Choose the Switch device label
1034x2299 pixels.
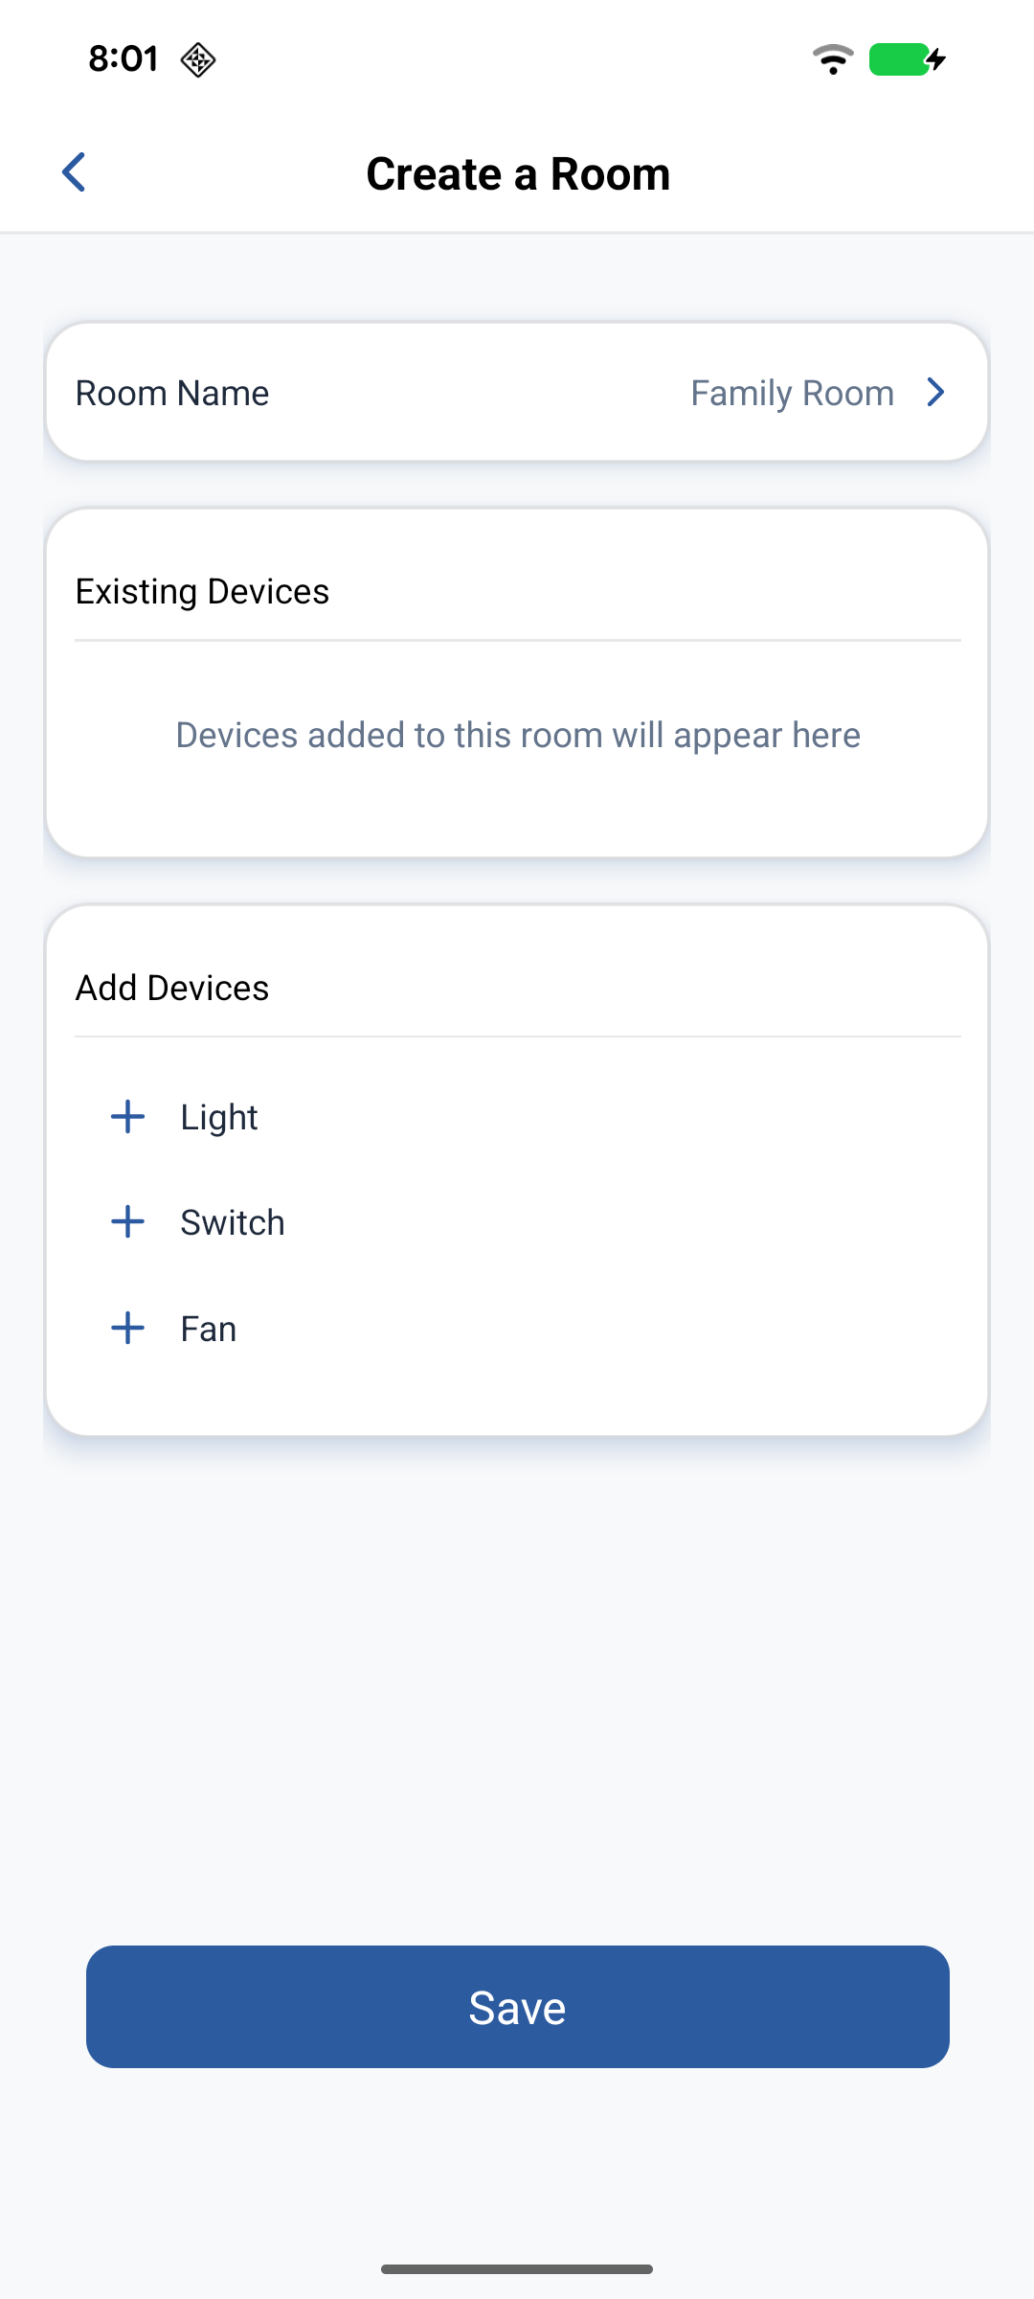pyautogui.click(x=233, y=1223)
